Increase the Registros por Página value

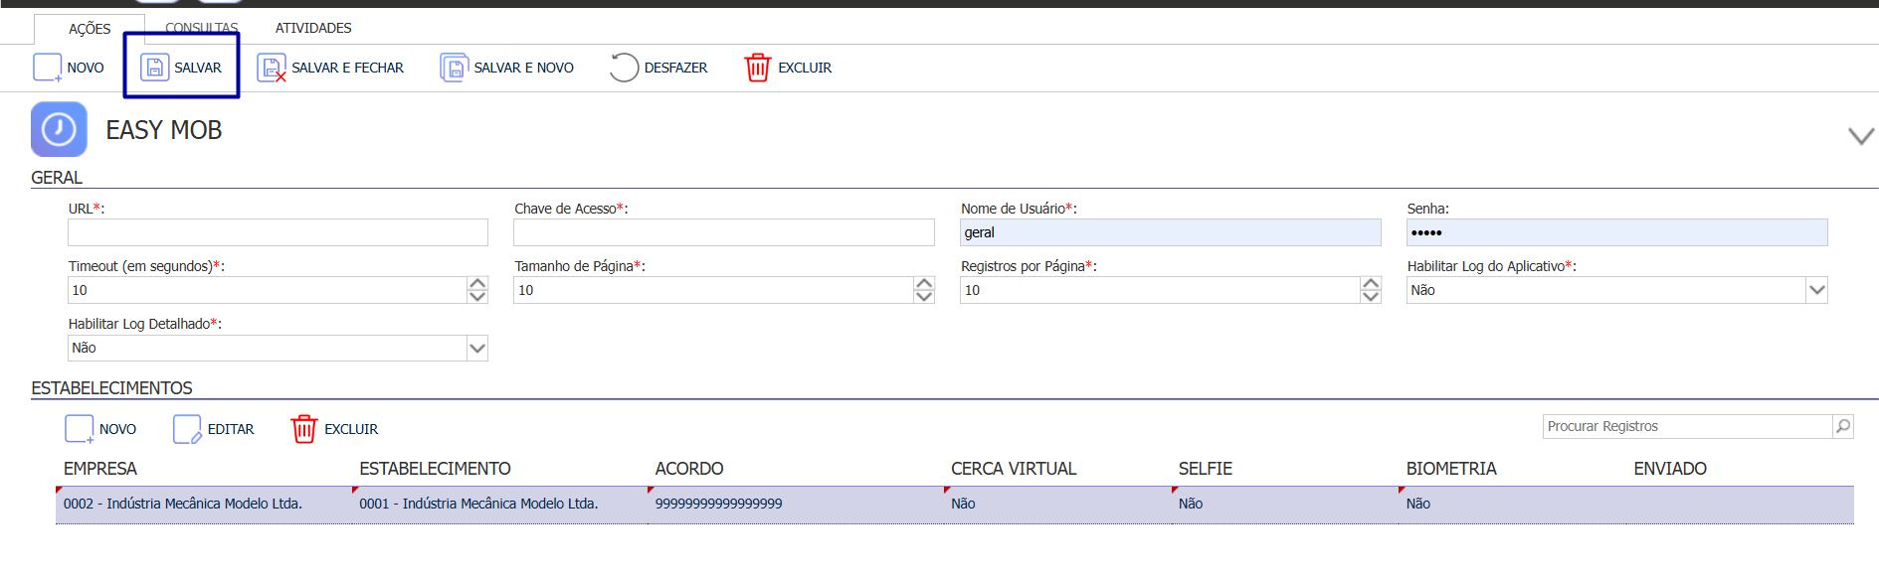pos(1371,284)
